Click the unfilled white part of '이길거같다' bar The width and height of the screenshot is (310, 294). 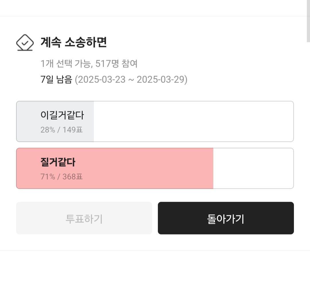[193, 121]
